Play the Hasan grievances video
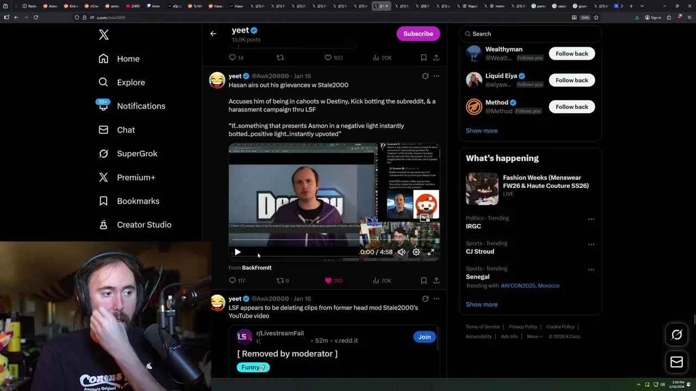The height and width of the screenshot is (391, 696). pyautogui.click(x=237, y=252)
